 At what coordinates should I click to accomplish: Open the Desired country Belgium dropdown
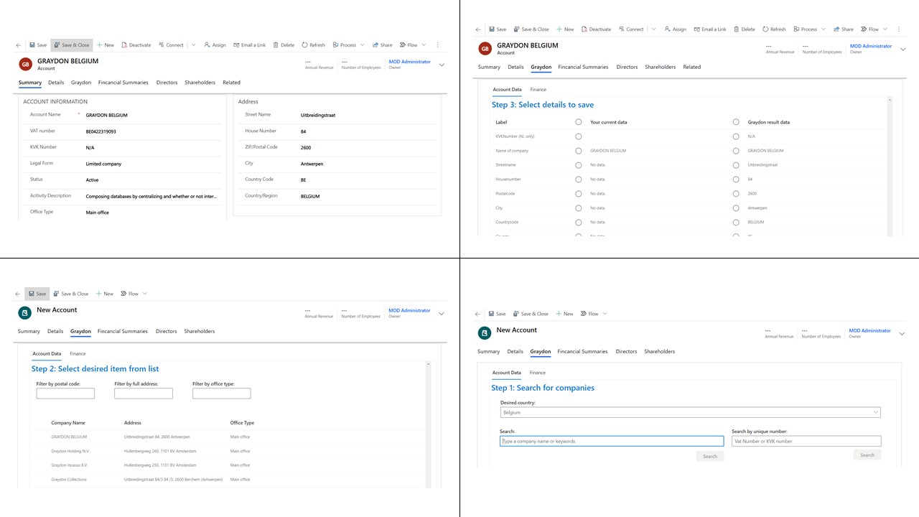[690, 413]
